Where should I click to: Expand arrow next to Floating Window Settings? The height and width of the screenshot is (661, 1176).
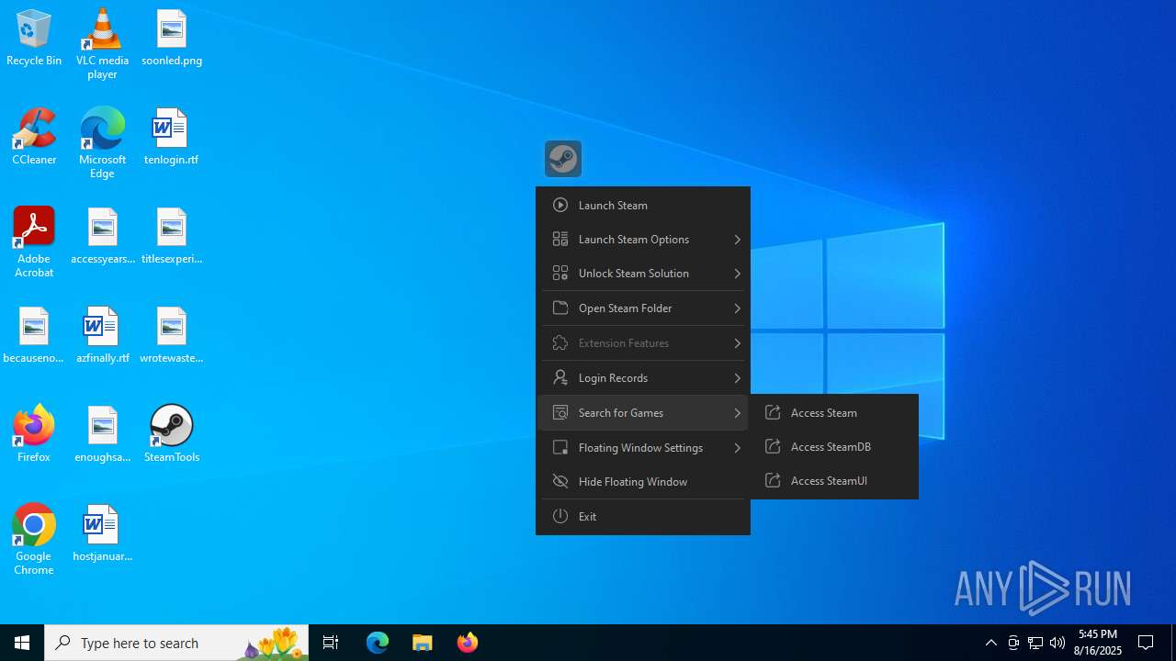737,448
